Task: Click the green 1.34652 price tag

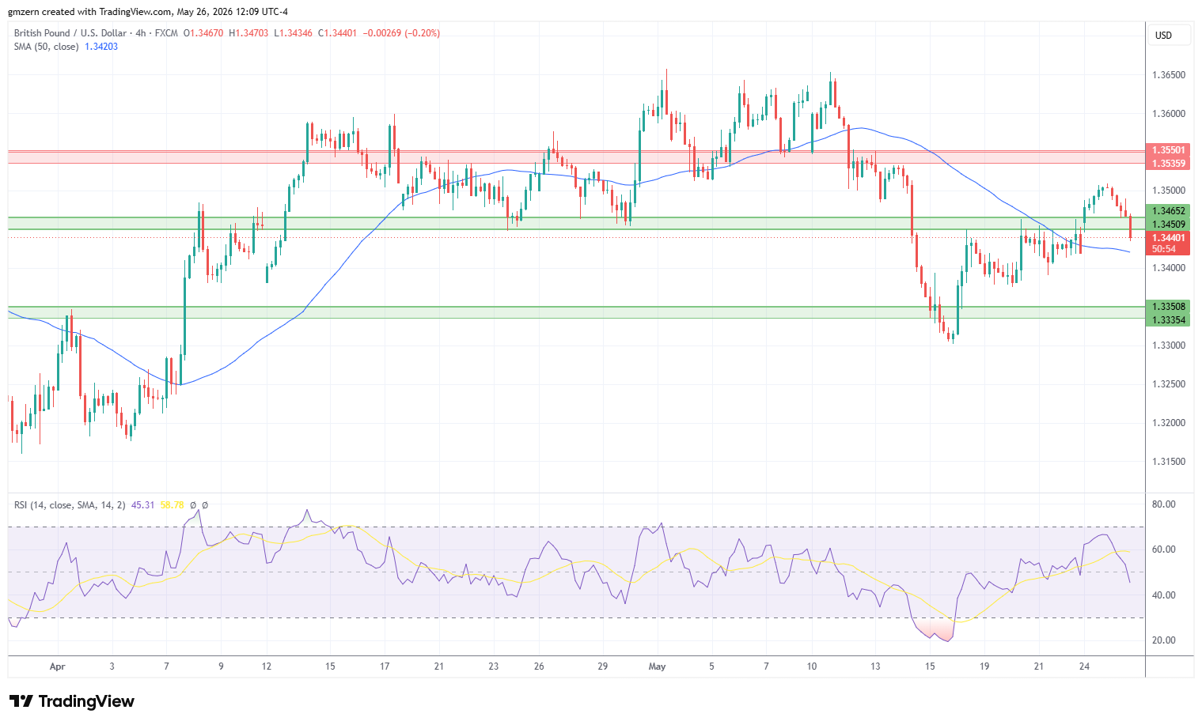Action: point(1168,211)
